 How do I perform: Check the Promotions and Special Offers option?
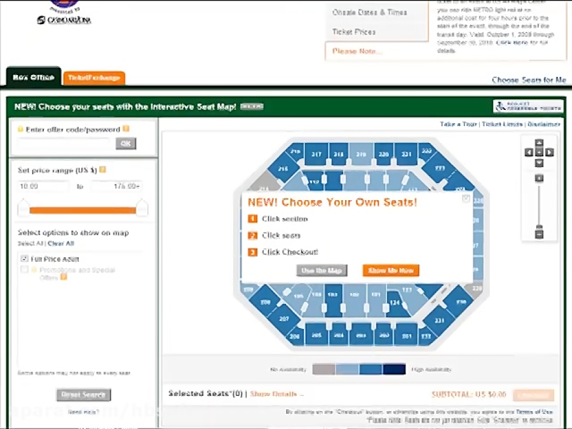tap(24, 268)
